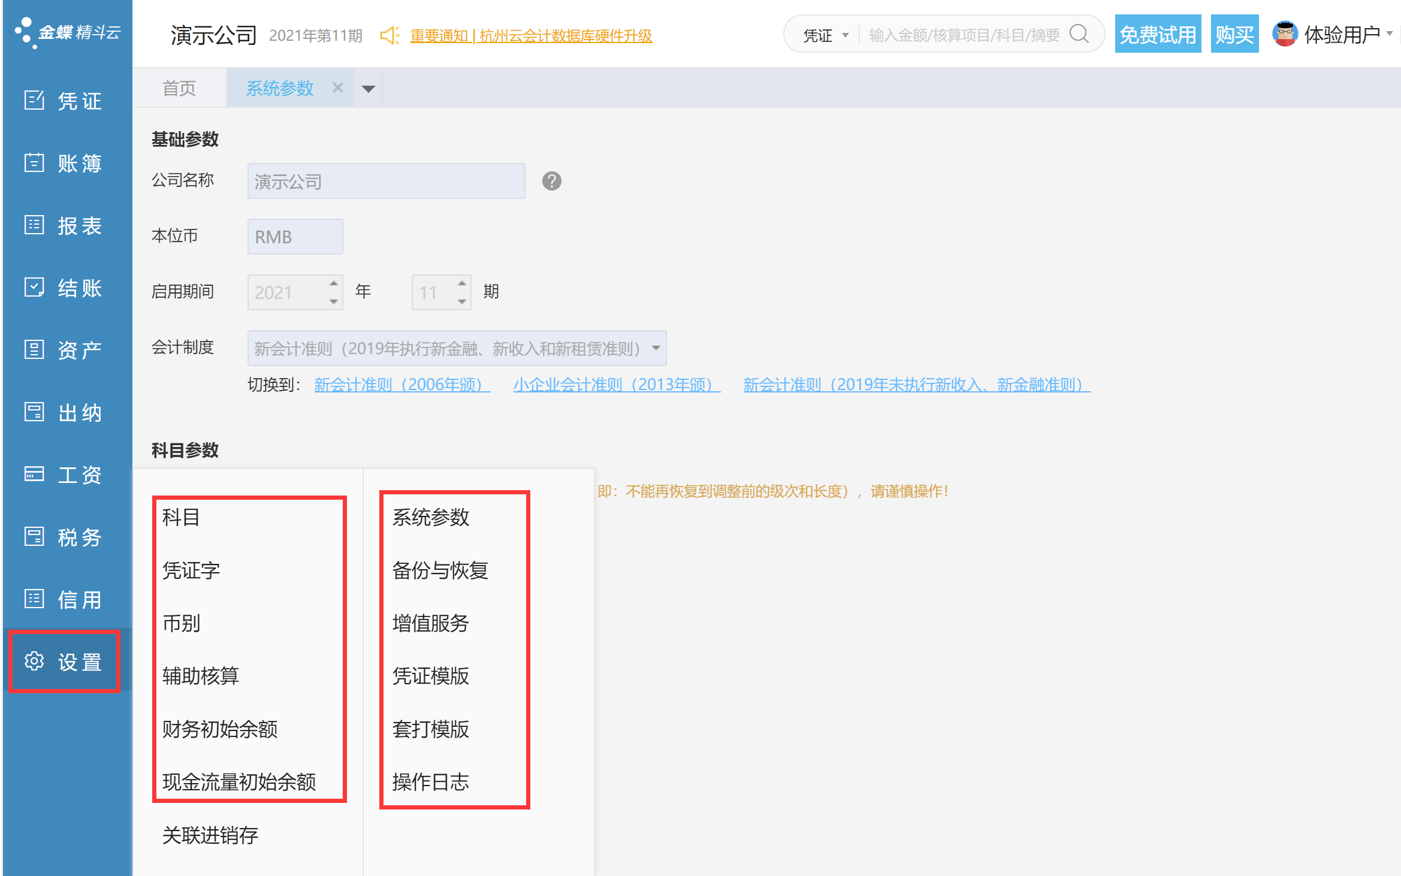The height and width of the screenshot is (876, 1401).
Task: Close the 系统参数 tab
Action: (337, 88)
